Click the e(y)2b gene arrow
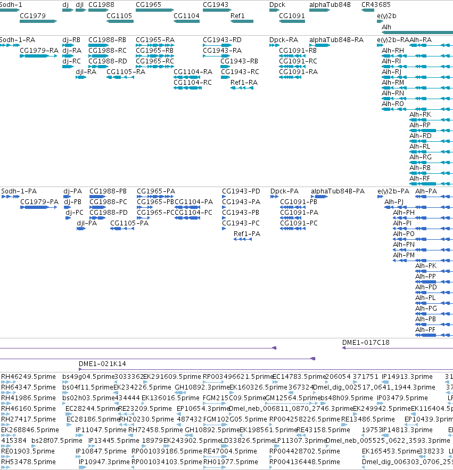This screenshot has width=453, height=470. [x=380, y=21]
